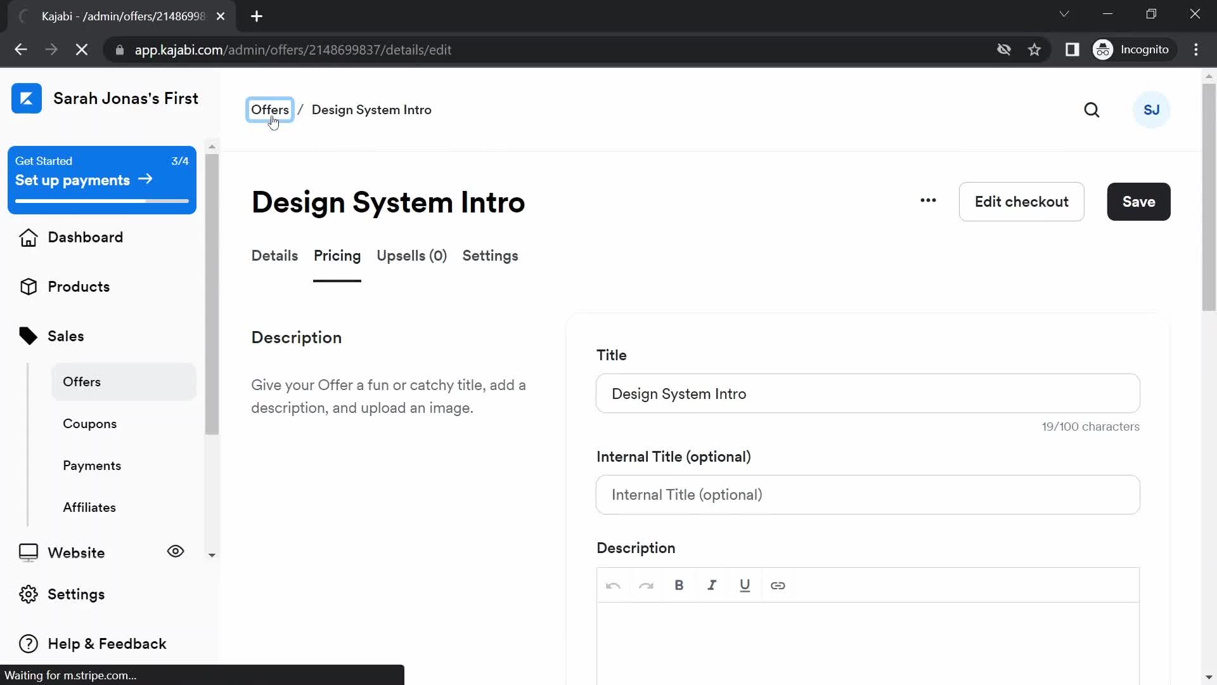This screenshot has height=685, width=1217.
Task: Click the Title input field
Action: point(868,393)
